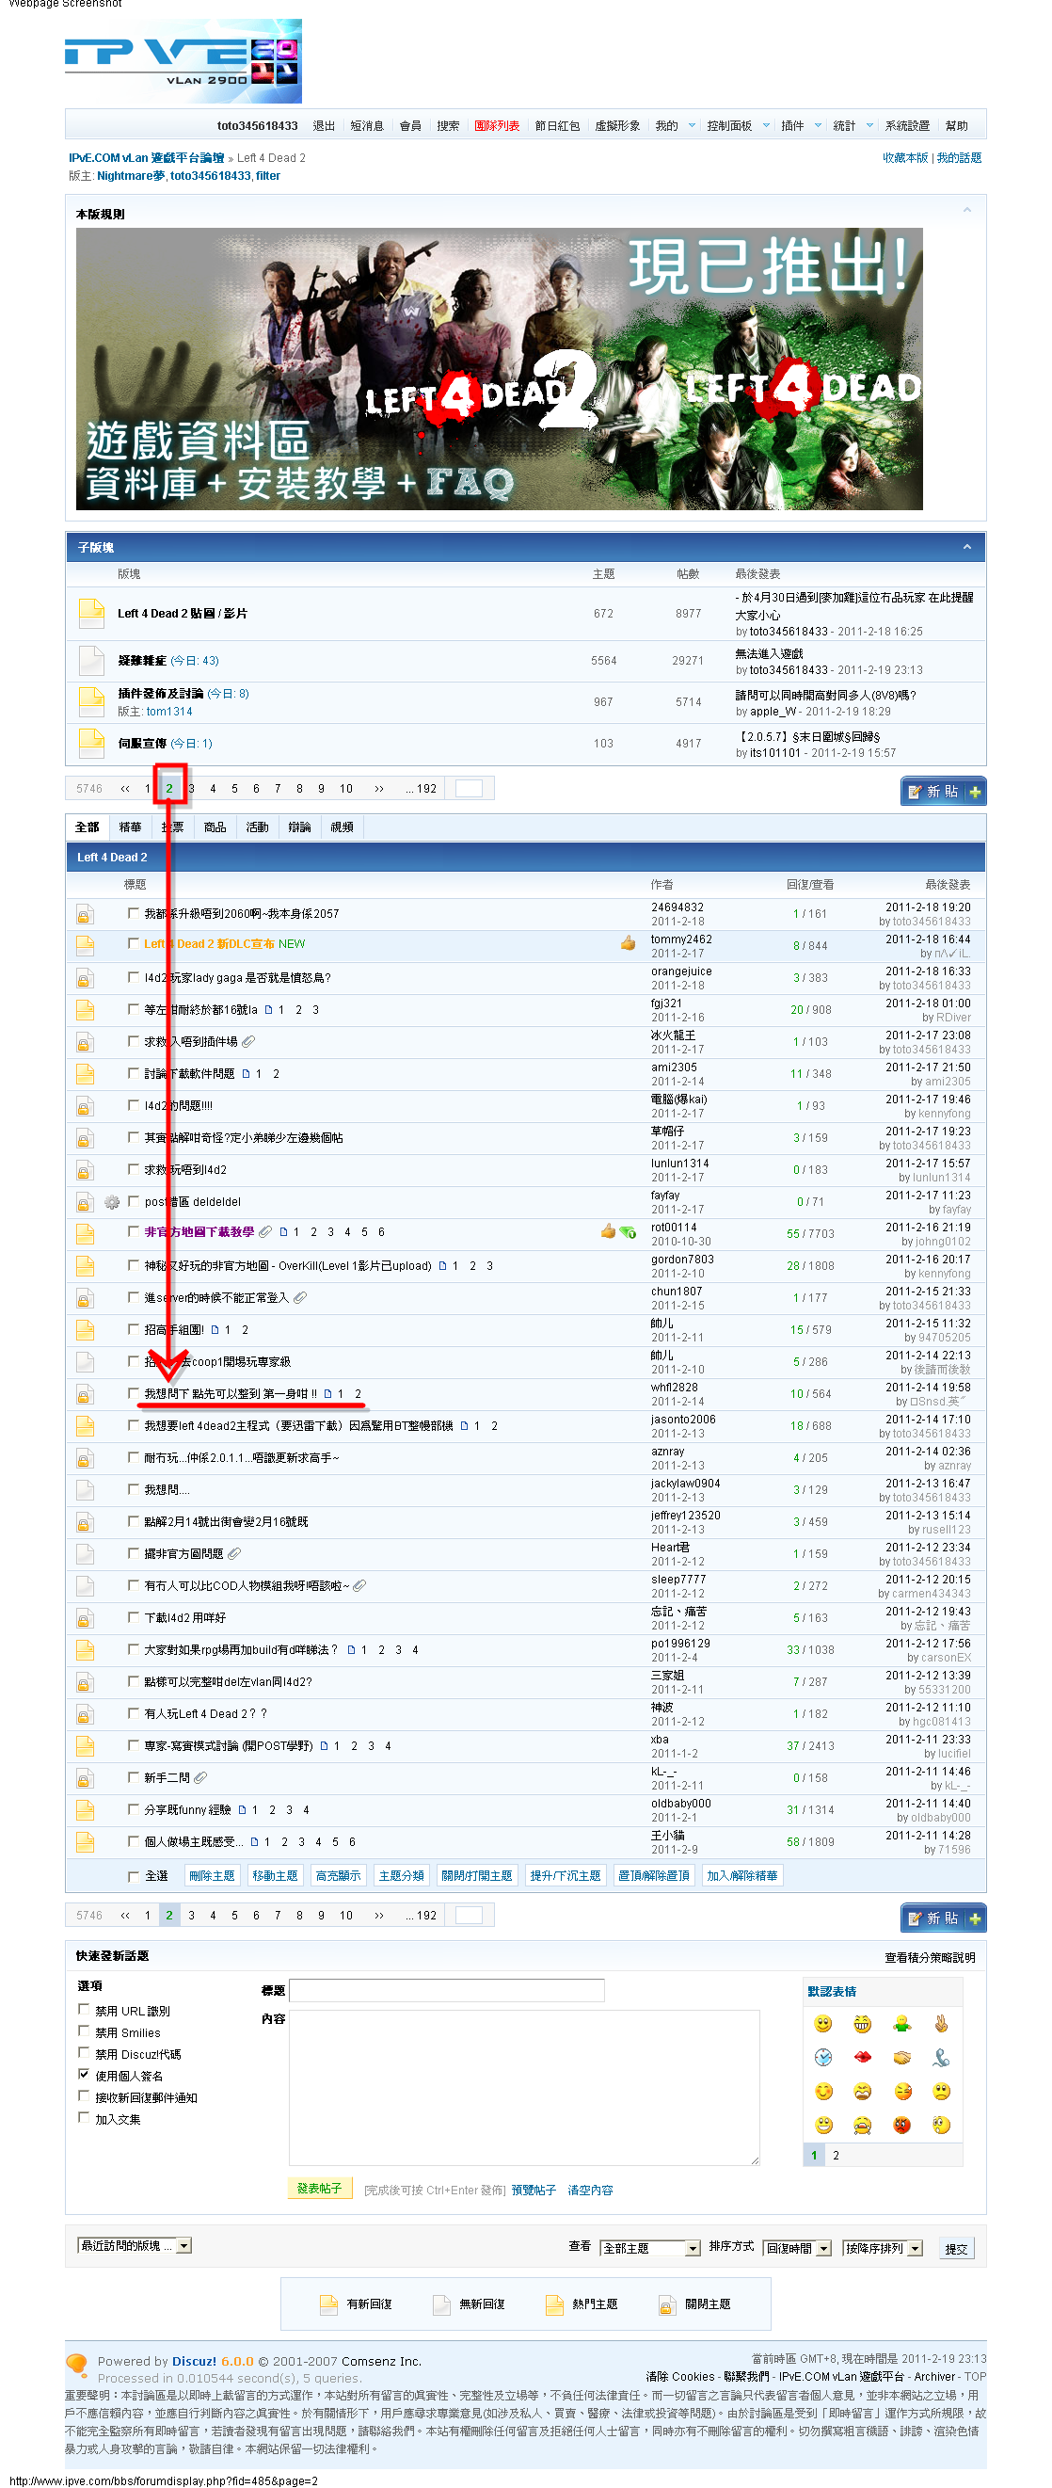
Task: Switch to the 精華 tab
Action: (x=130, y=827)
